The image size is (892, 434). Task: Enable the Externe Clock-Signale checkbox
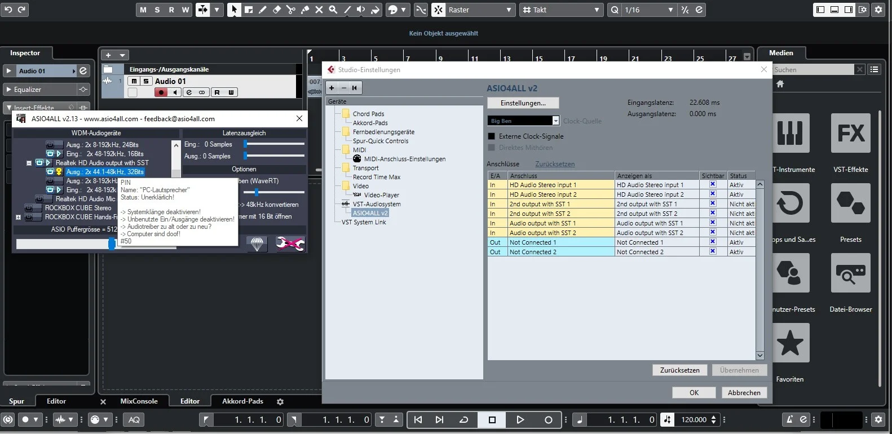491,136
